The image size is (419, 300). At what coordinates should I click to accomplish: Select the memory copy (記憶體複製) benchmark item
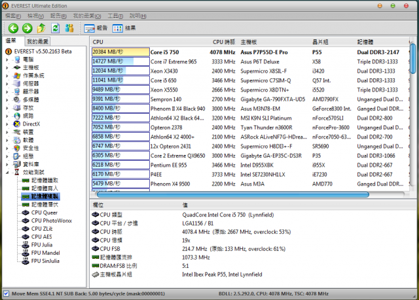click(x=41, y=197)
